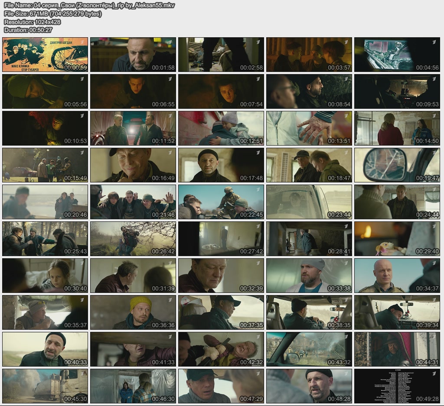Click the thumbnail timestamped 00:00:59
This screenshot has height=406, width=444.
click(x=45, y=54)
